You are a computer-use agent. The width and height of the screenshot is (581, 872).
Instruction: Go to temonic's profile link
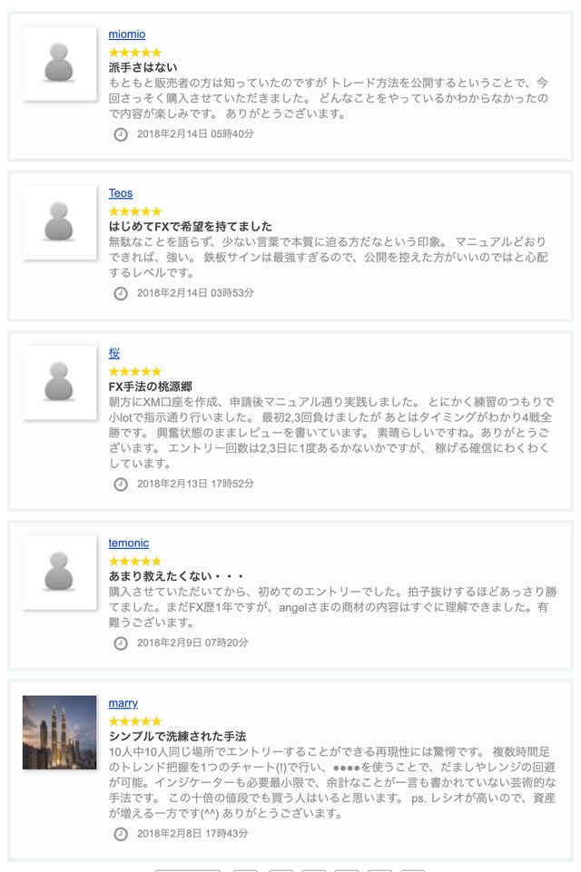point(129,544)
